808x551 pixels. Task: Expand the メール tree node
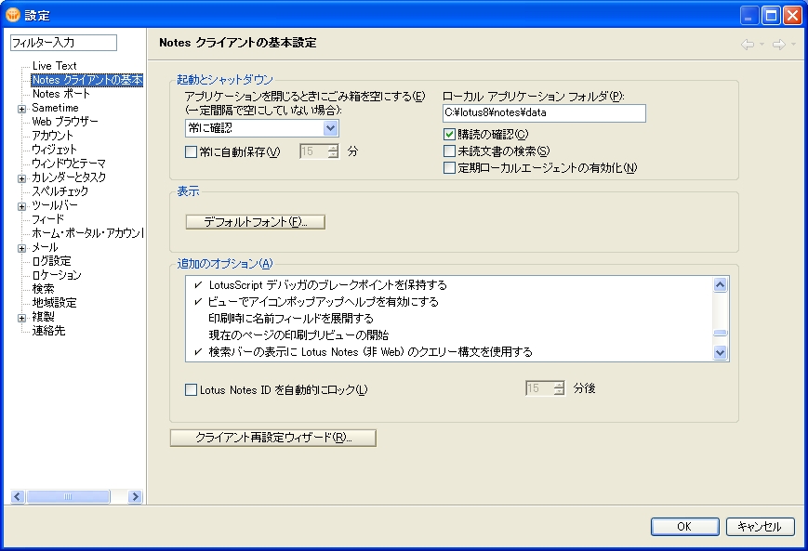click(x=21, y=248)
